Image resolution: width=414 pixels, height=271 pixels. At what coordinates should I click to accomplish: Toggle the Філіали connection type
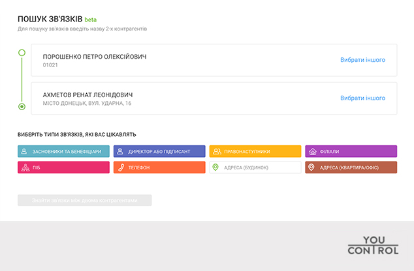(351, 151)
